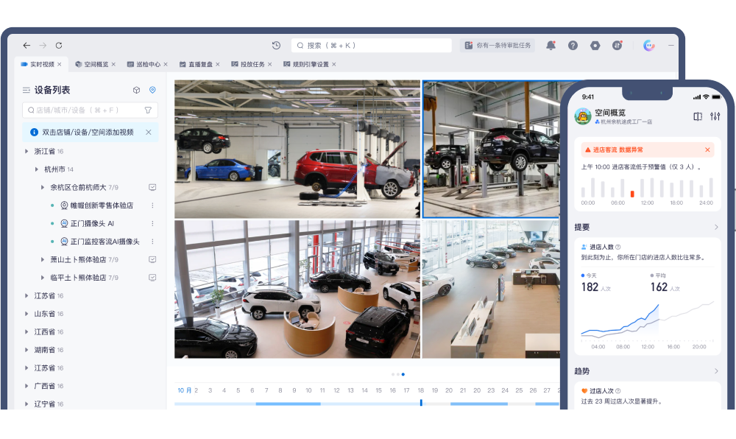Open the help question mark icon
Image resolution: width=736 pixels, height=439 pixels.
point(573,46)
